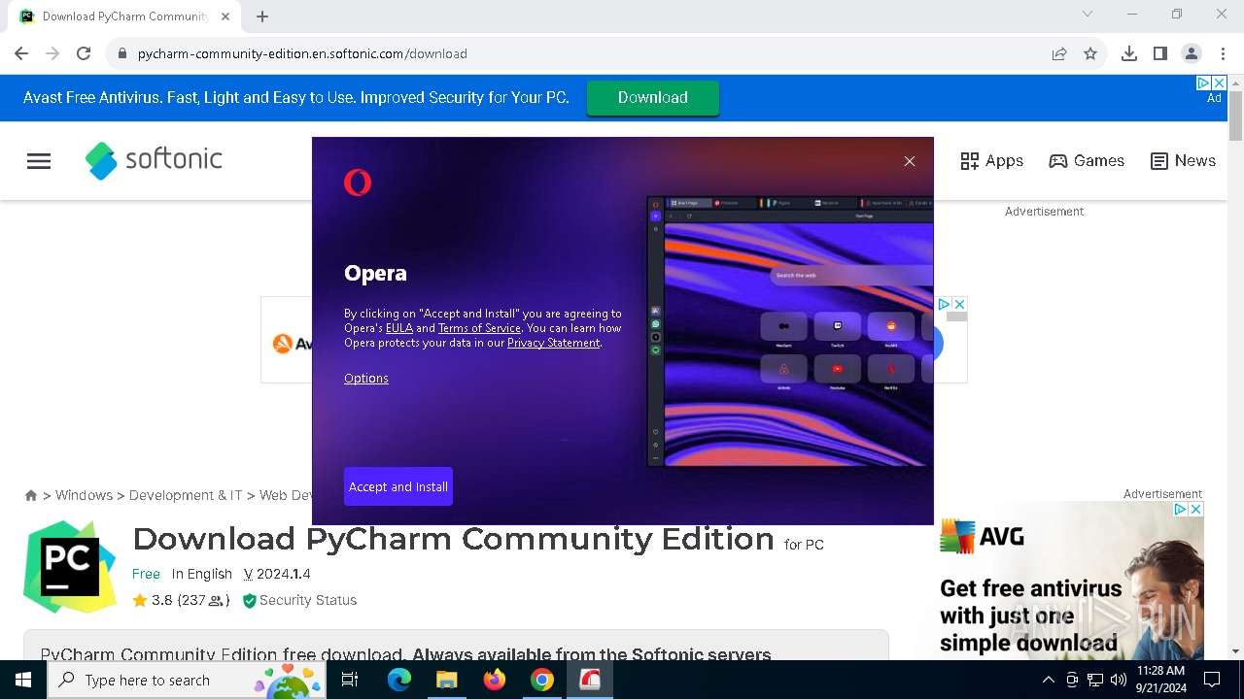Viewport: 1244px width, 699px height.
Task: Close the AVG ad with X icon
Action: tap(1196, 509)
